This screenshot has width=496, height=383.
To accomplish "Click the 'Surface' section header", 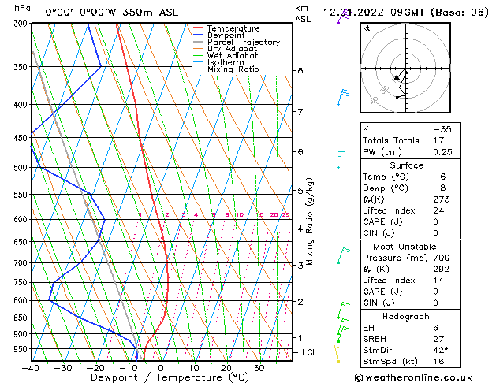I will pyautogui.click(x=406, y=165).
